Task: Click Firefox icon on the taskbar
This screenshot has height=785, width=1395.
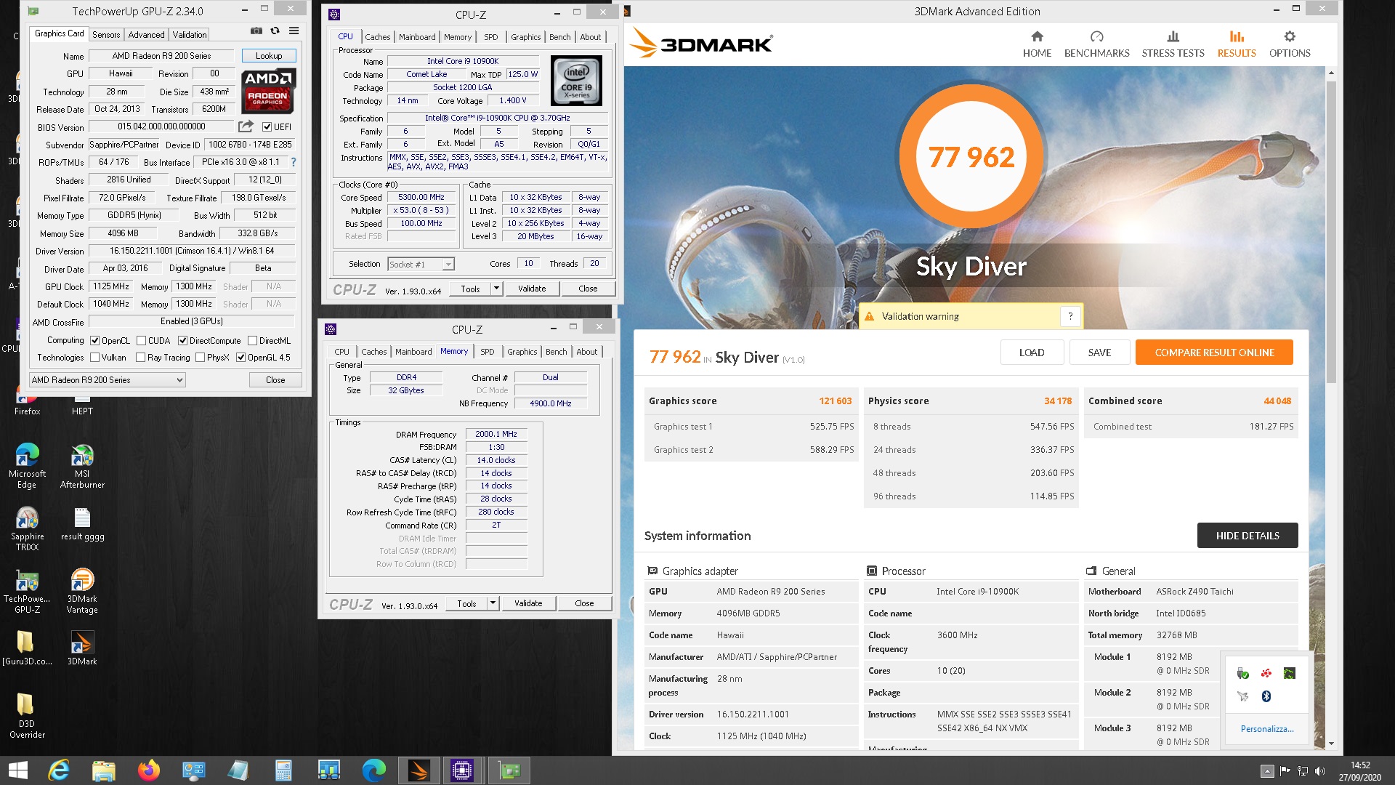Action: tap(149, 770)
